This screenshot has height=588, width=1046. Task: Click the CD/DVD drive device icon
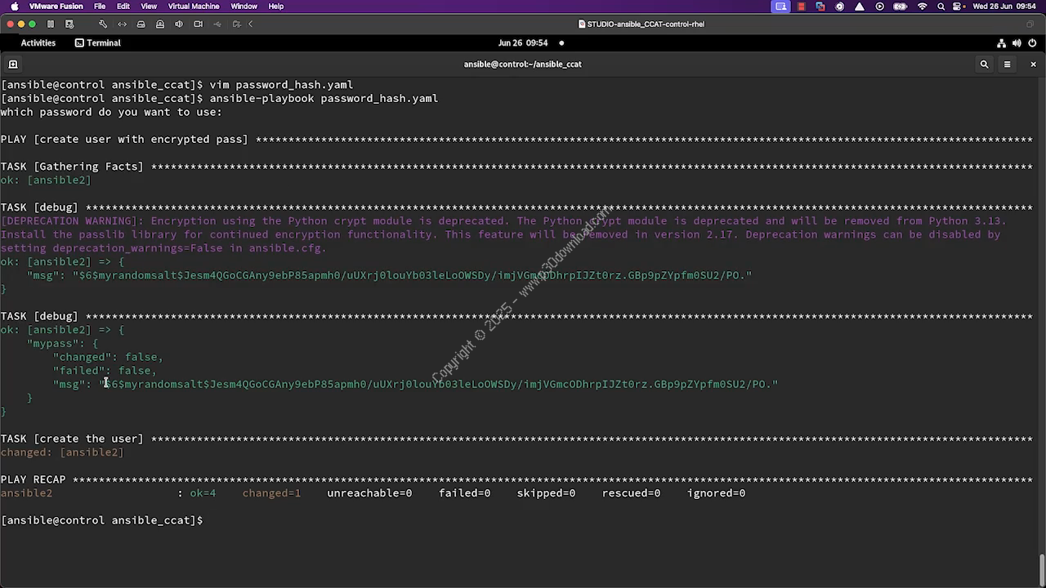tap(159, 24)
